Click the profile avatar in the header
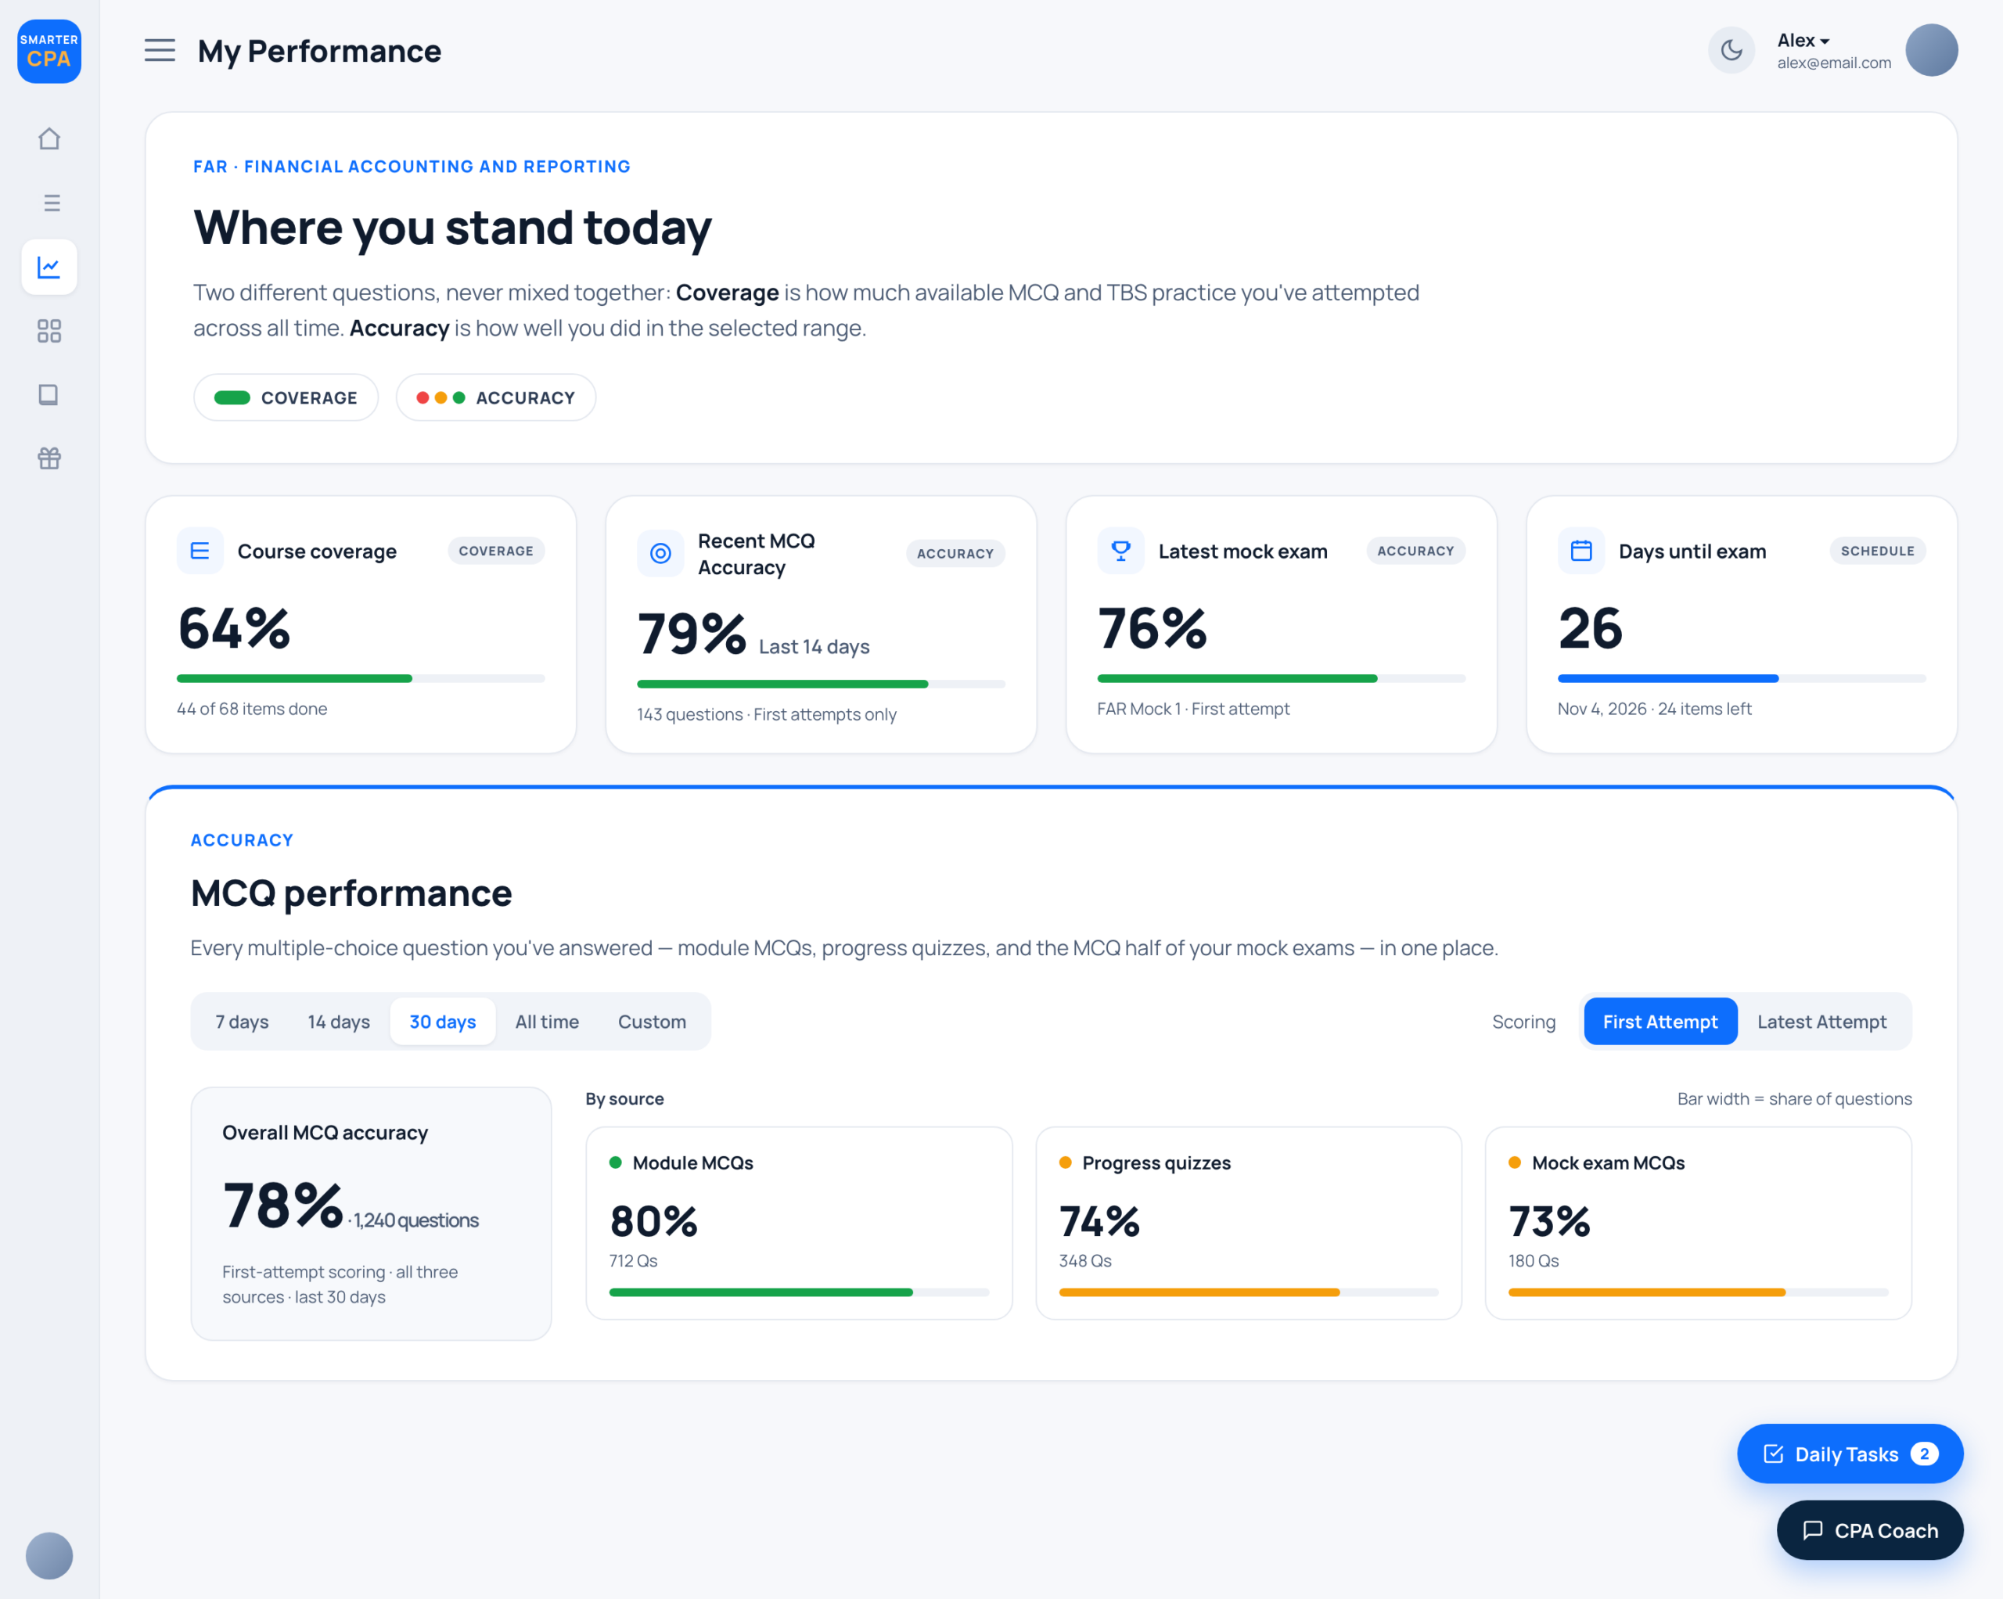The height and width of the screenshot is (1599, 2003). tap(1932, 50)
